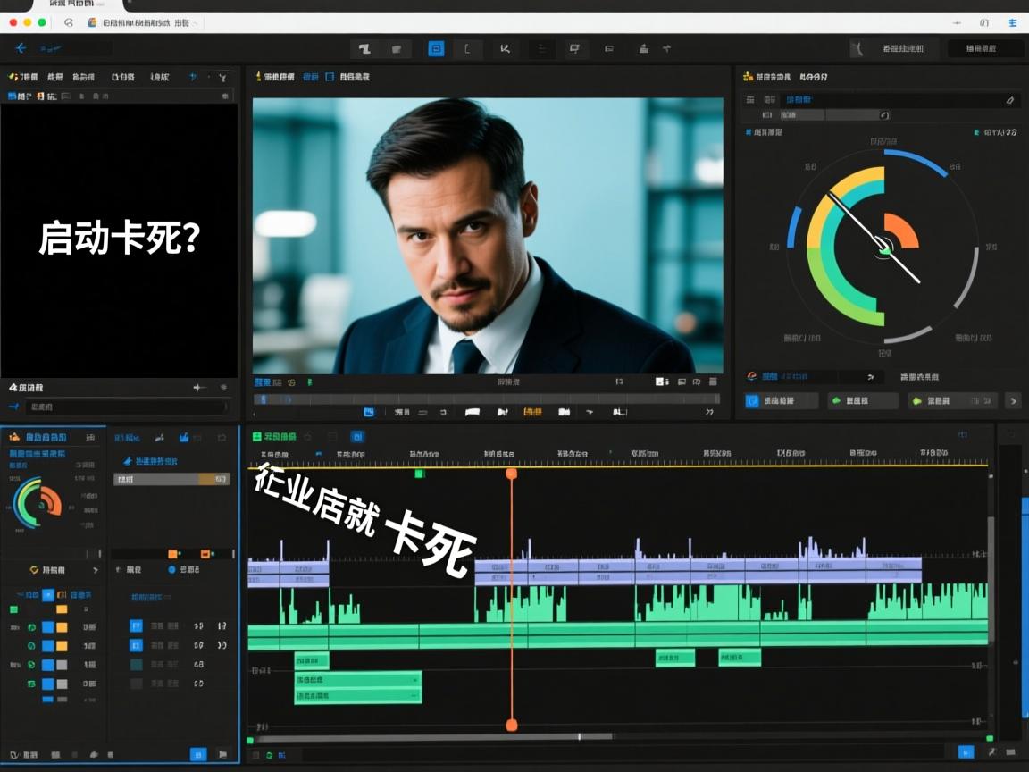Image resolution: width=1029 pixels, height=772 pixels.
Task: Click the orange highlighted icon in preview controls
Action: (532, 412)
